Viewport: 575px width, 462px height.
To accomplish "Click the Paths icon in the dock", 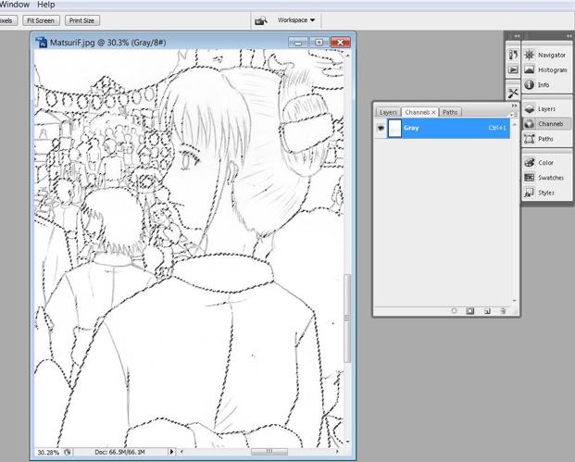I will [x=529, y=139].
